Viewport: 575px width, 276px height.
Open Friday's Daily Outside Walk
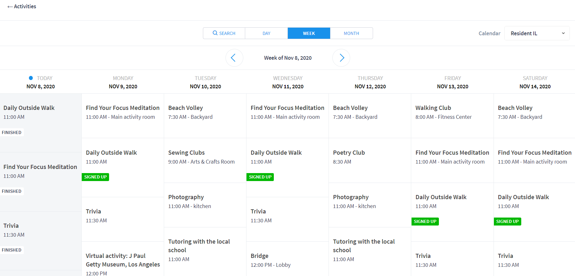click(452, 212)
